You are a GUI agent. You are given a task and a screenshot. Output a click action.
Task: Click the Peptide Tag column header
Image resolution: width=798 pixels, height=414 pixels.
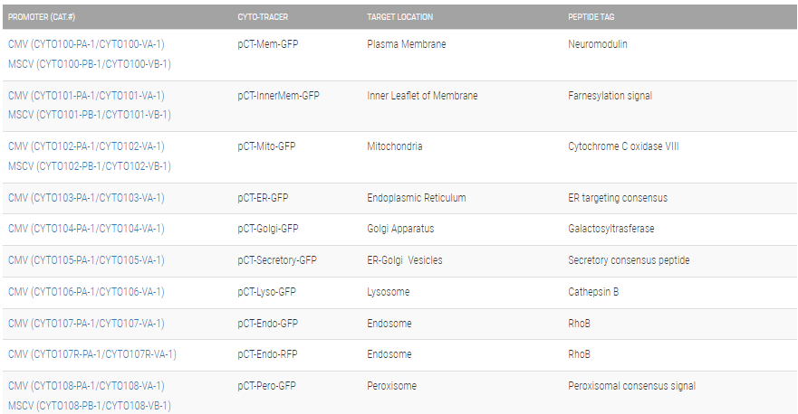click(591, 17)
